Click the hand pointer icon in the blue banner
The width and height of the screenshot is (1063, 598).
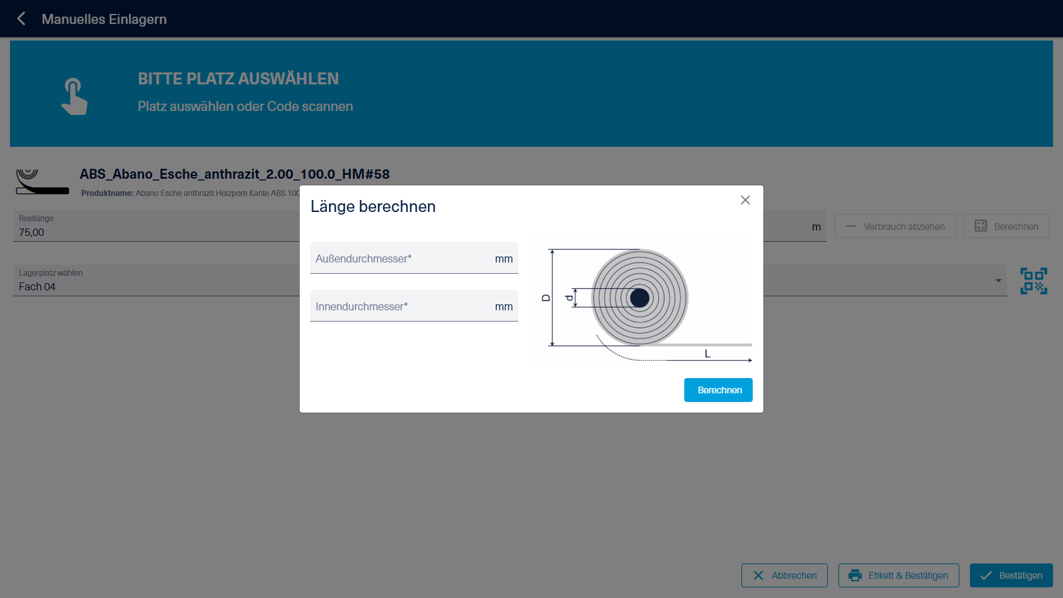(74, 96)
